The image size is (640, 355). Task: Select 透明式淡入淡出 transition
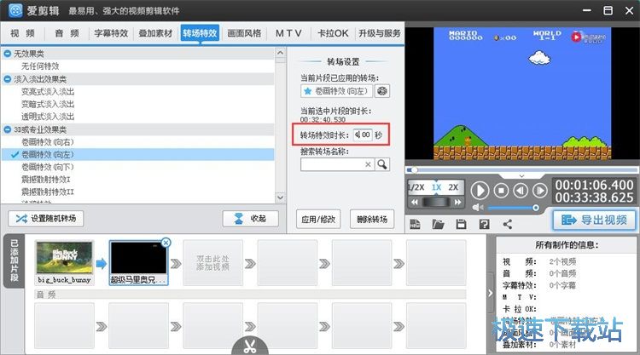pos(48,117)
